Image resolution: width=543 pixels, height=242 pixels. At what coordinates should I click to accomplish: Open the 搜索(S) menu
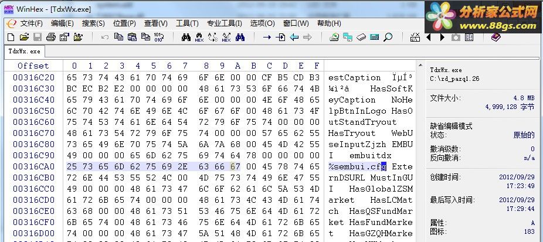(x=93, y=23)
